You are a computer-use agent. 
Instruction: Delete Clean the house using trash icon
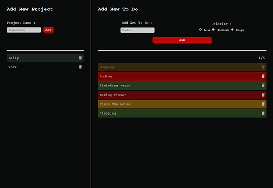coord(263,104)
